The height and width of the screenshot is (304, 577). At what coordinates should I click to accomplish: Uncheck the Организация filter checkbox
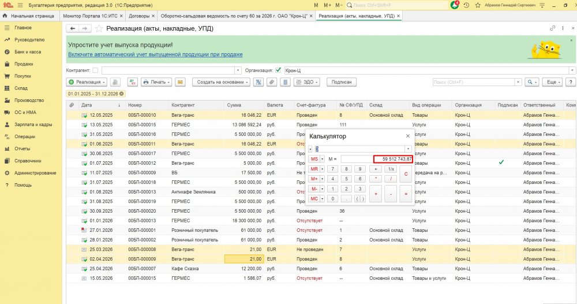point(278,70)
